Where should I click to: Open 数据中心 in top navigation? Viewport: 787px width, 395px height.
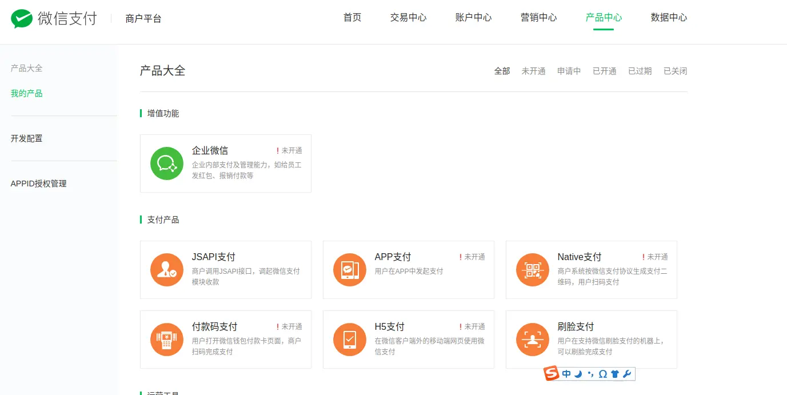(x=669, y=18)
